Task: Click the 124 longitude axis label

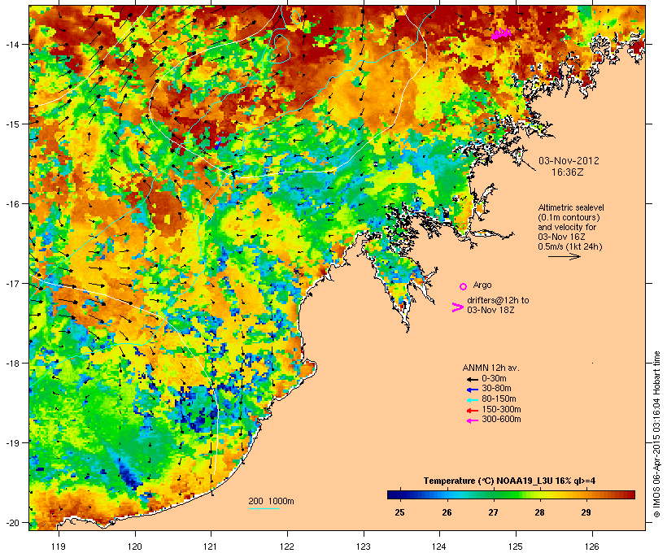Action: click(x=439, y=546)
